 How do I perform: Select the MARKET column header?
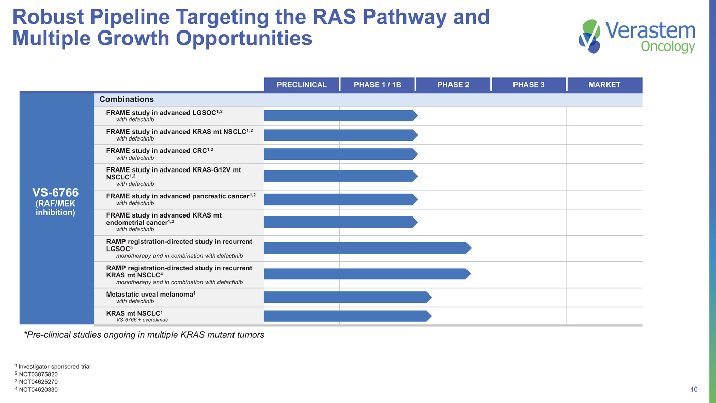click(604, 85)
